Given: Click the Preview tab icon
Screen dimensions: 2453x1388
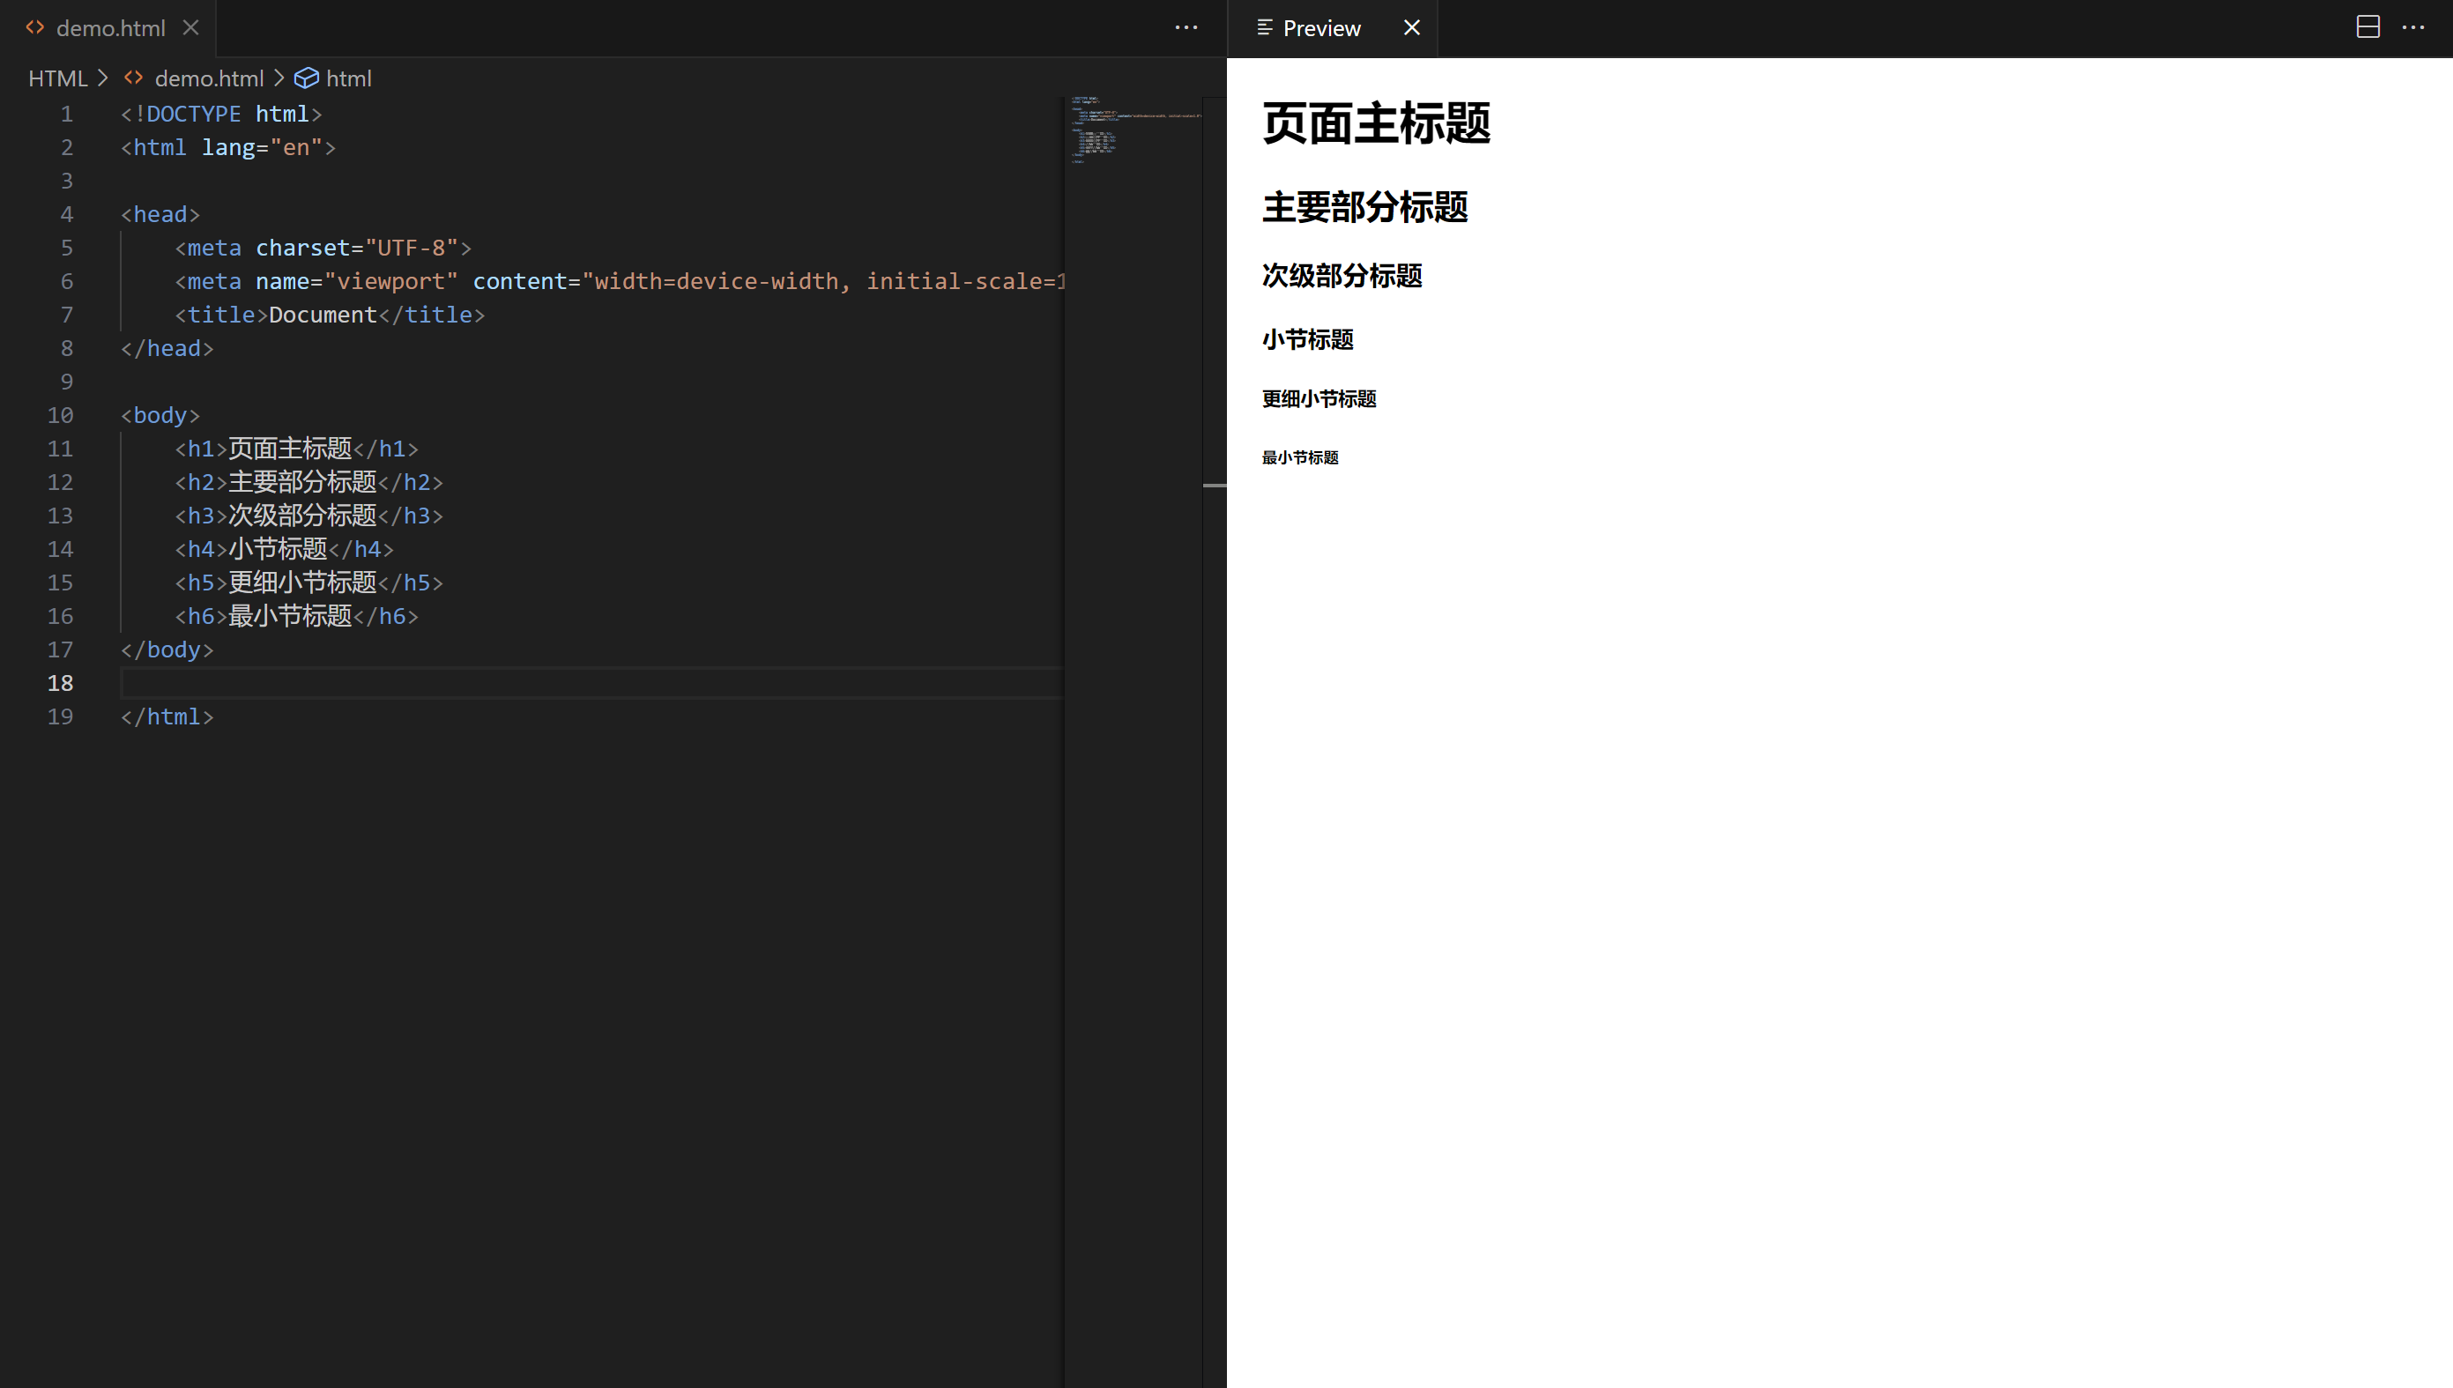Looking at the screenshot, I should pos(1264,27).
